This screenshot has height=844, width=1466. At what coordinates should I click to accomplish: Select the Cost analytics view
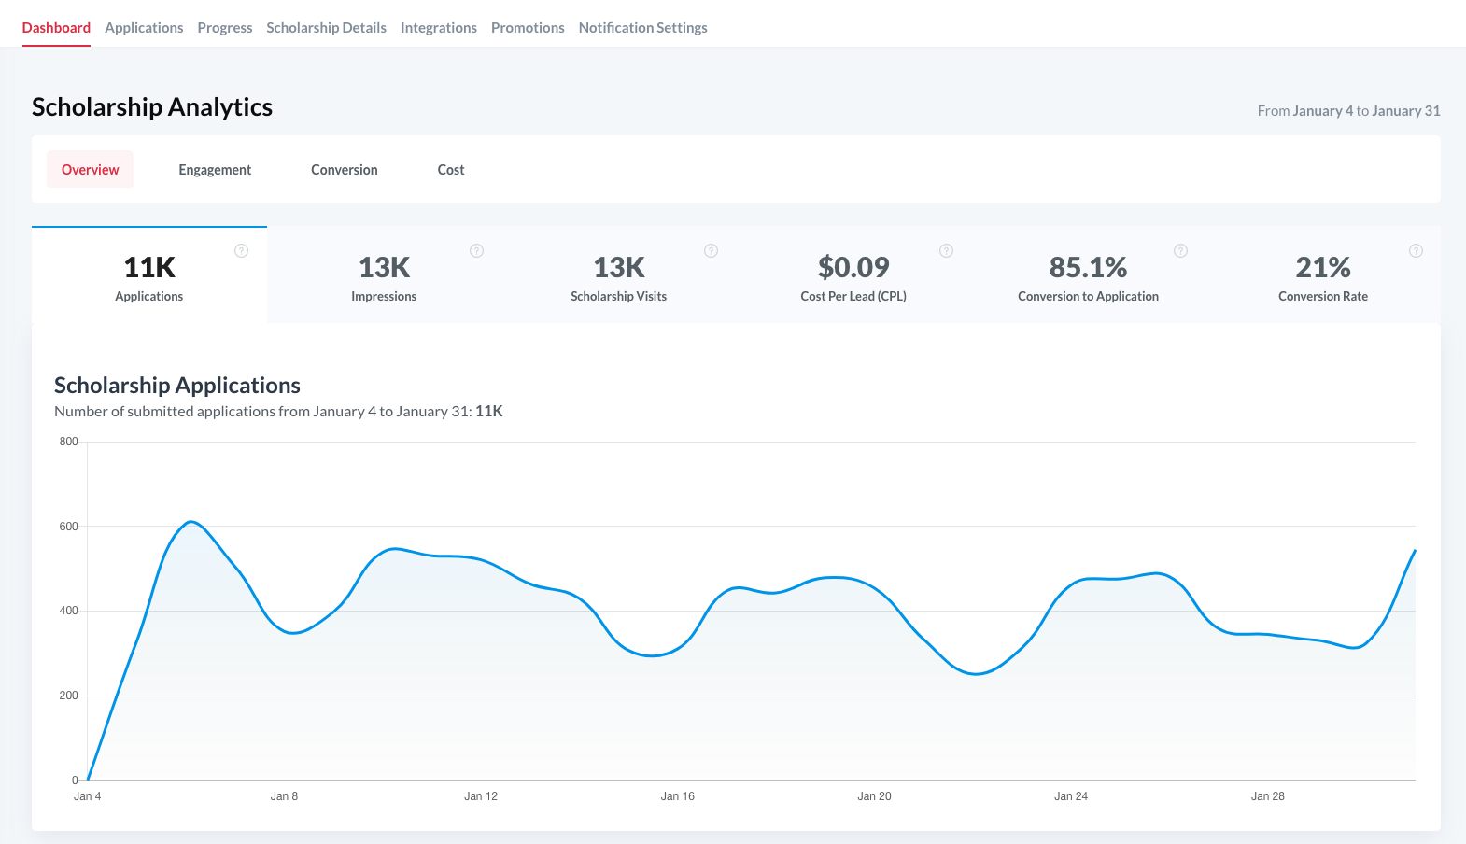451,169
